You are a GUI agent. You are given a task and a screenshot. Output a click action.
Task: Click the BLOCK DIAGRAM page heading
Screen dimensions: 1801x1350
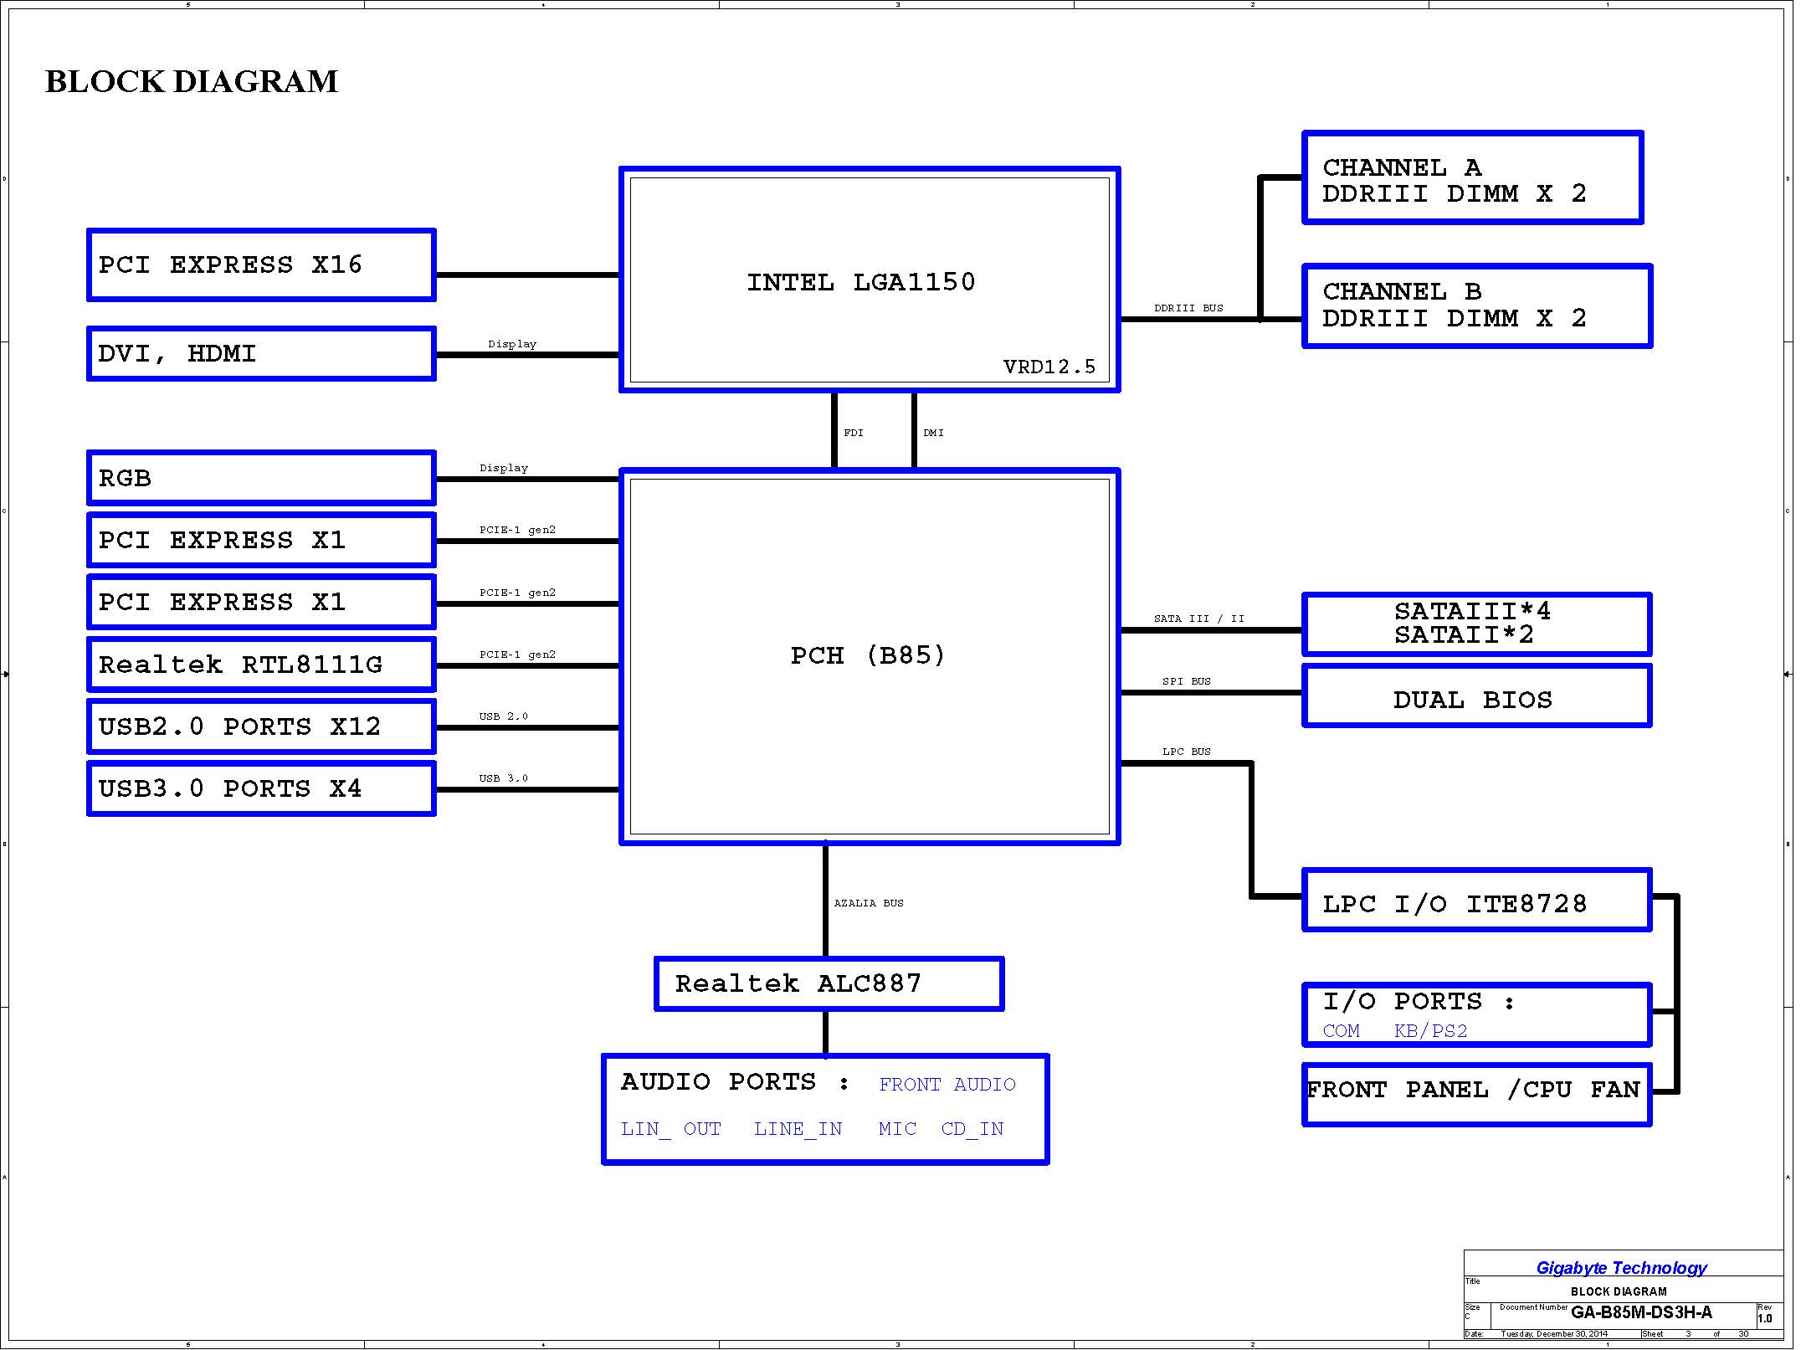pyautogui.click(x=192, y=81)
